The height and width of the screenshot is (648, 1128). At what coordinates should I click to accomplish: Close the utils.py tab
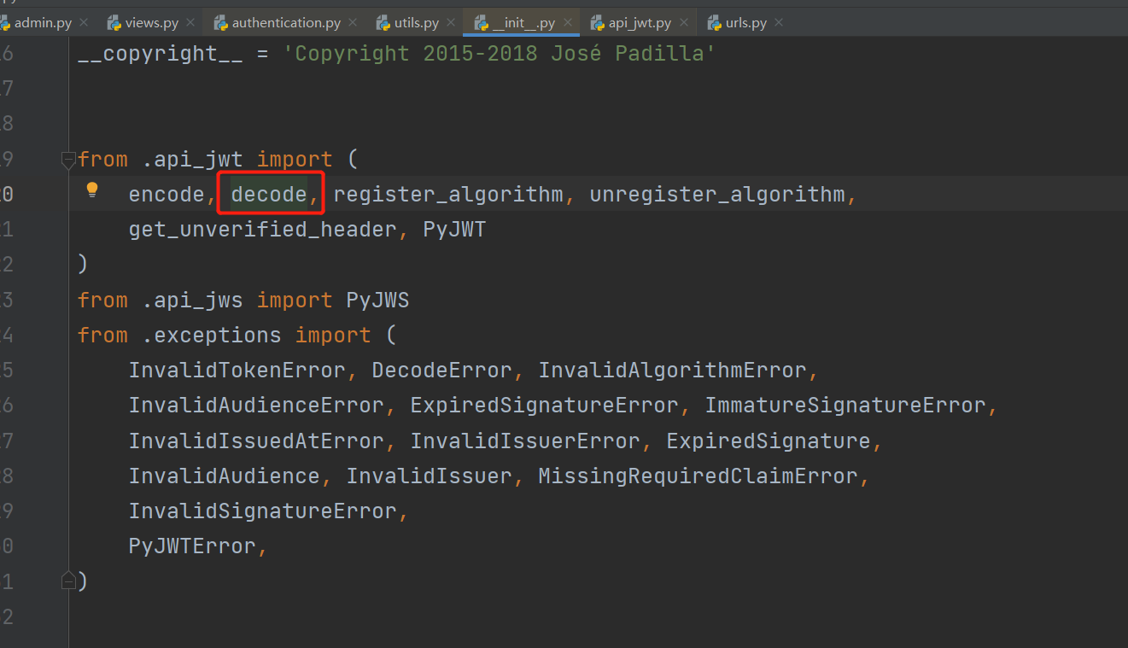452,23
